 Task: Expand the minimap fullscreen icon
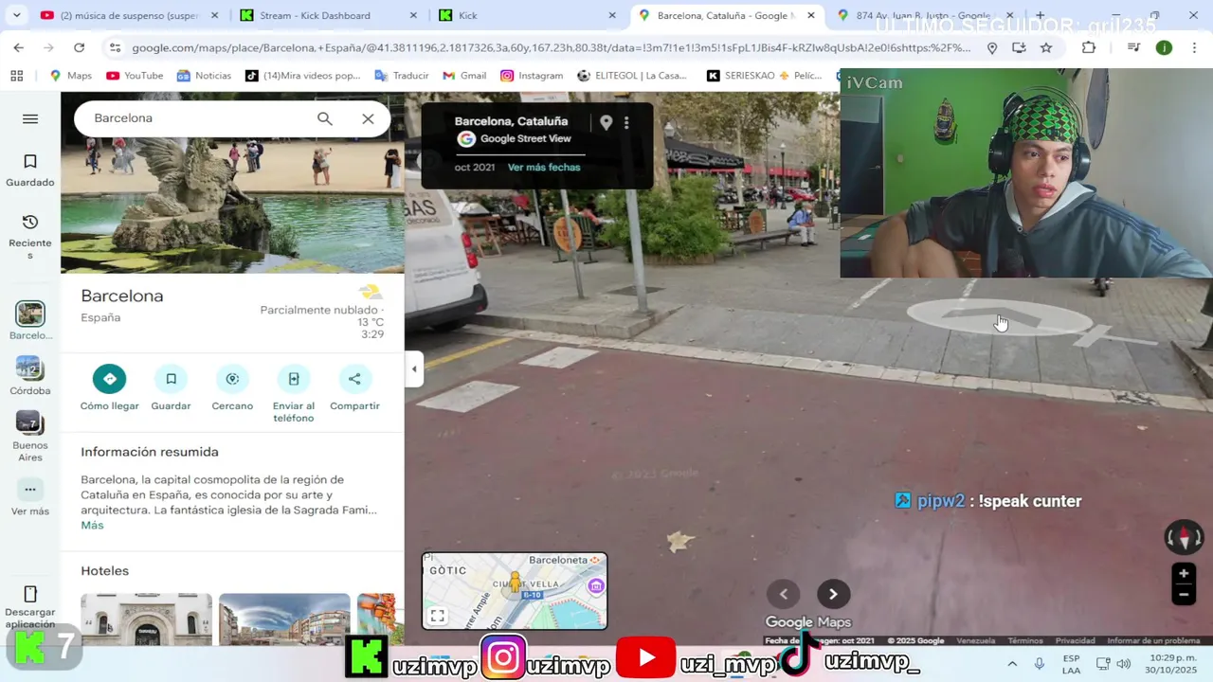pyautogui.click(x=438, y=616)
